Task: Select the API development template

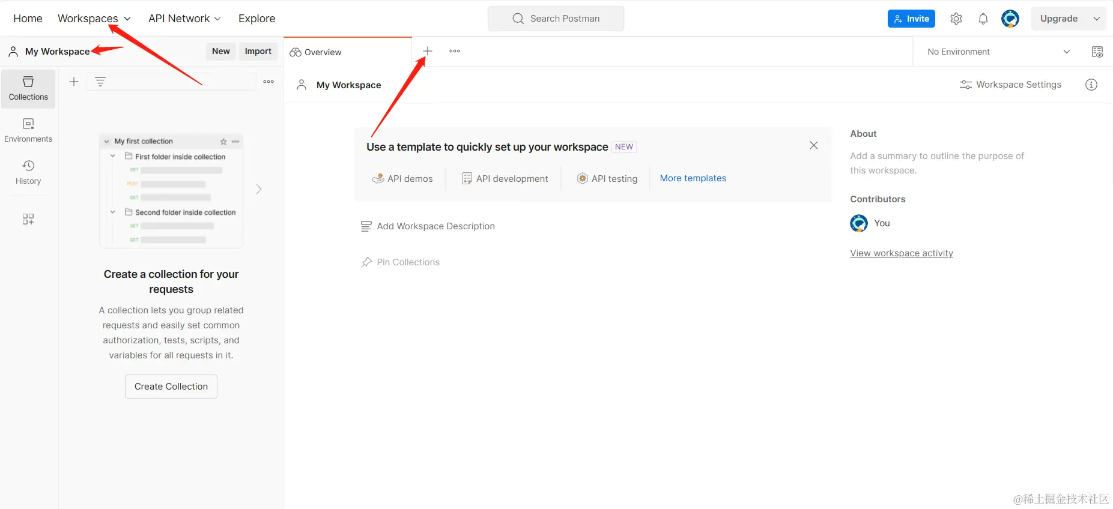Action: pos(505,178)
